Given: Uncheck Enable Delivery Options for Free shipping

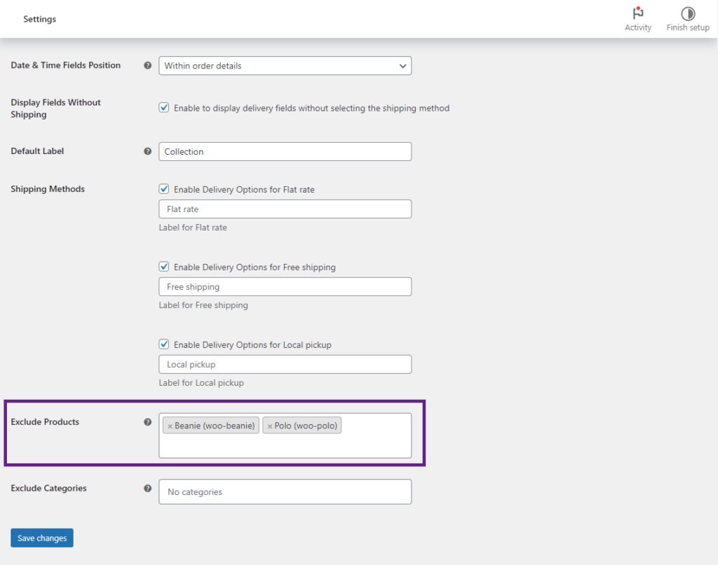Looking at the screenshot, I should (164, 267).
